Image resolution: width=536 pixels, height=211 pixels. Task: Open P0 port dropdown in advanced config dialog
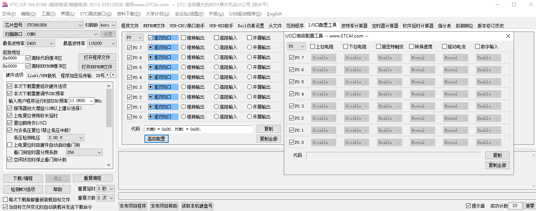[x=296, y=47]
